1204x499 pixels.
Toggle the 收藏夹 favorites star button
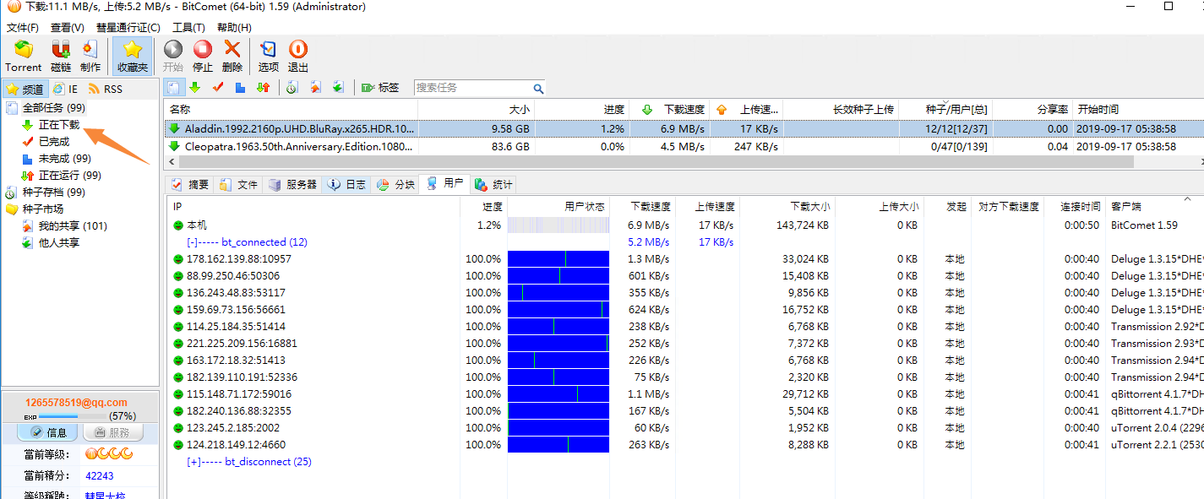pyautogui.click(x=133, y=56)
